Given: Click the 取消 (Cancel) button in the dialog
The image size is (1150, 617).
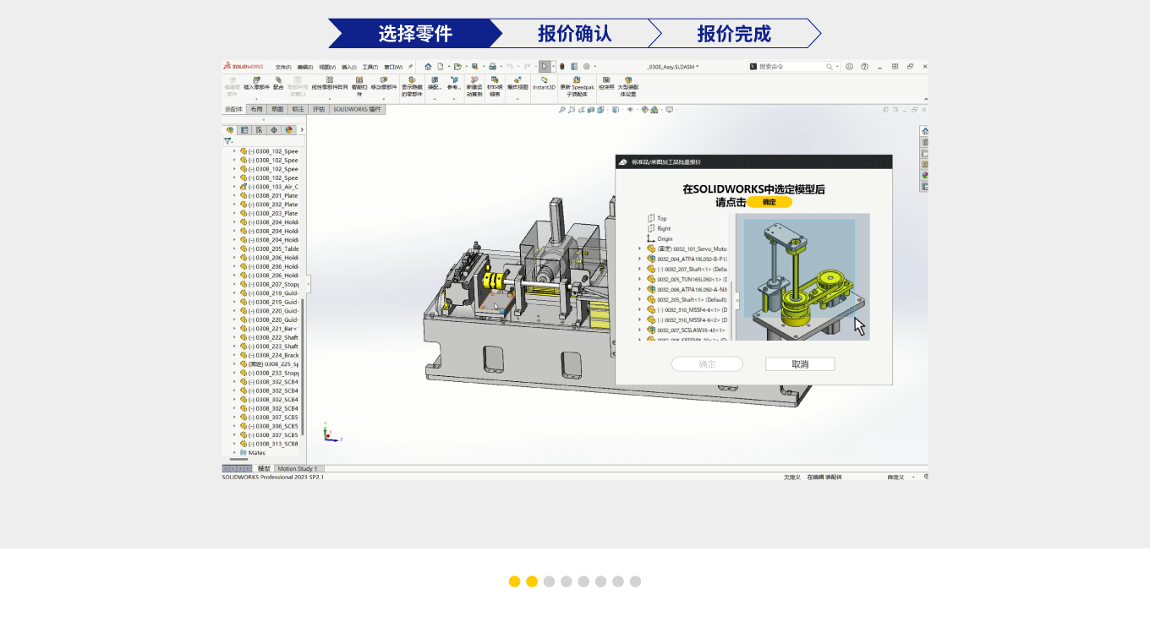Looking at the screenshot, I should [800, 364].
